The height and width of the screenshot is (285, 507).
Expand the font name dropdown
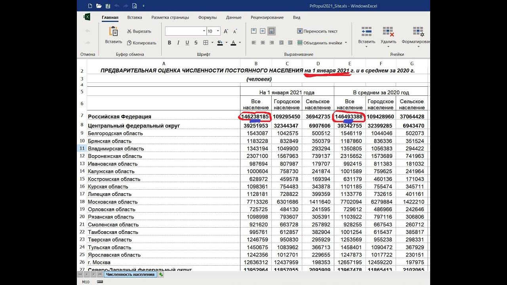pyautogui.click(x=204, y=31)
